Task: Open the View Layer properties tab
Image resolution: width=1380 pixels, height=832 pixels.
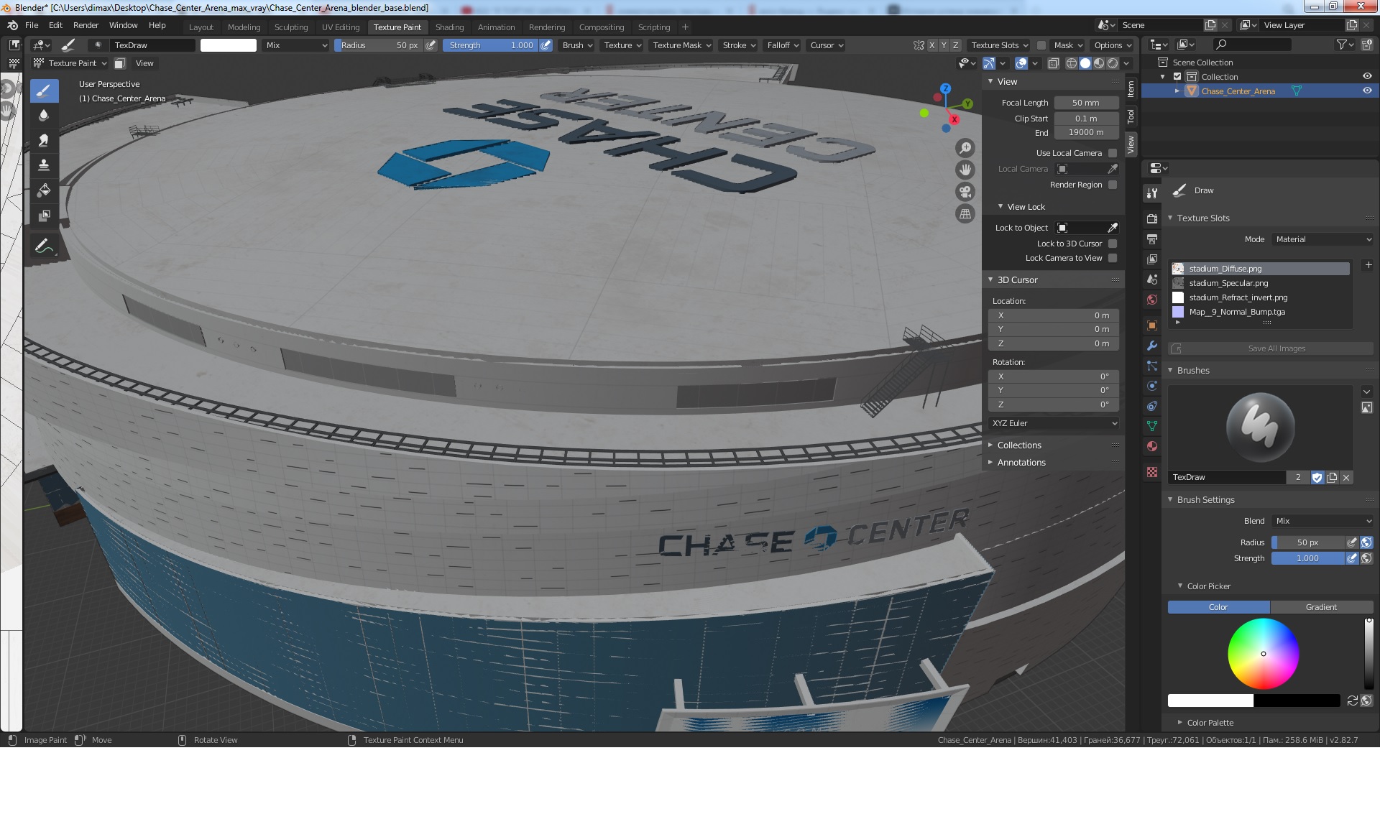Action: coord(1152,259)
